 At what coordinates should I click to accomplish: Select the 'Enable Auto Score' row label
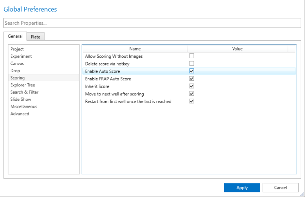[103, 71]
